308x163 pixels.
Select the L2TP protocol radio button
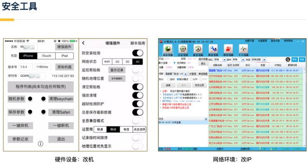point(191,79)
